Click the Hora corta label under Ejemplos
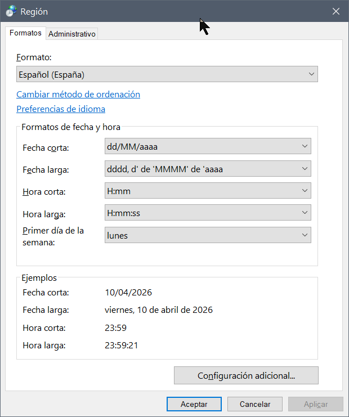 (44, 328)
